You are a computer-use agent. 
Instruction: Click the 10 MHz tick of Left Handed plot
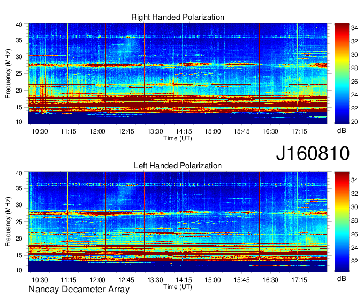pos(19,270)
